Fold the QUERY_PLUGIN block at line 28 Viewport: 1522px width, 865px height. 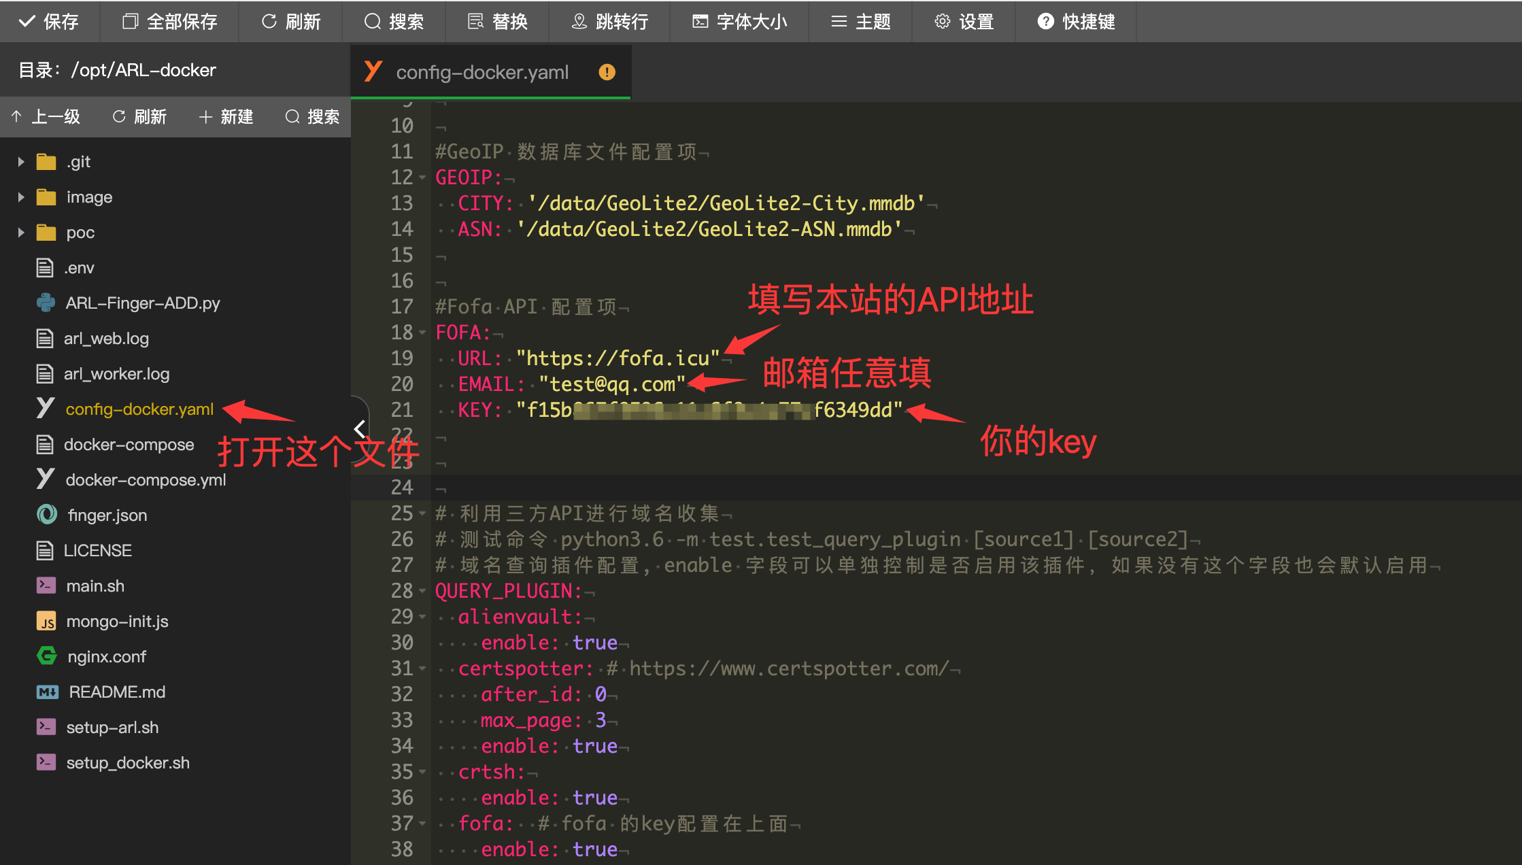pyautogui.click(x=422, y=591)
